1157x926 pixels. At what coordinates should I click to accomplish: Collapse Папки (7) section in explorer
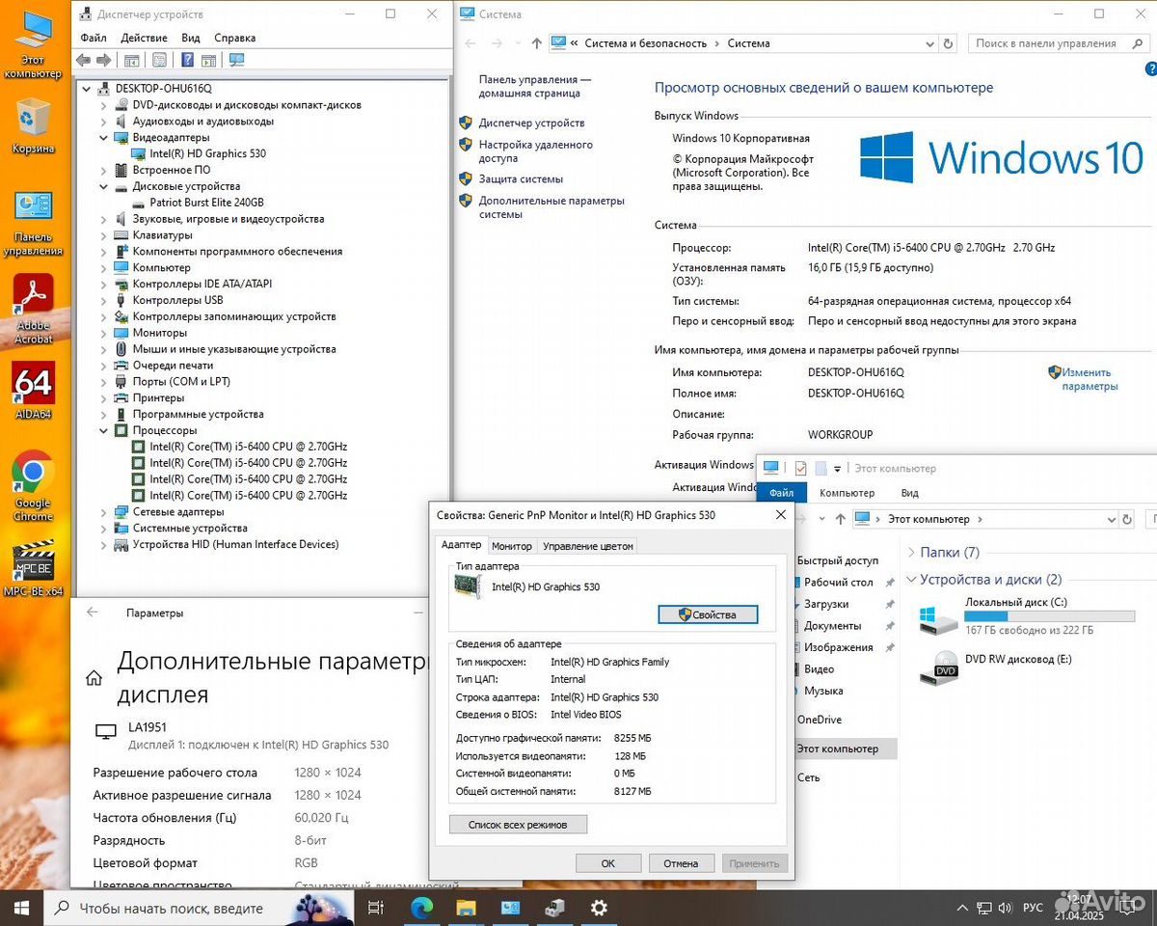coord(911,553)
